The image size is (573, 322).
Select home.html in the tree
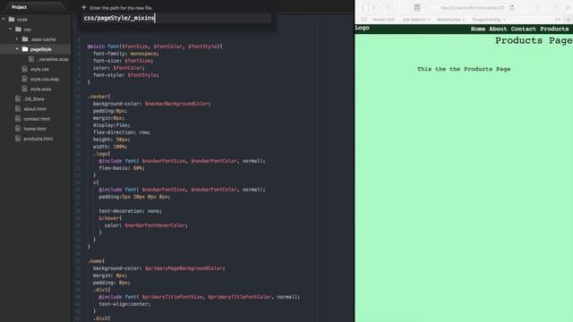[35, 129]
